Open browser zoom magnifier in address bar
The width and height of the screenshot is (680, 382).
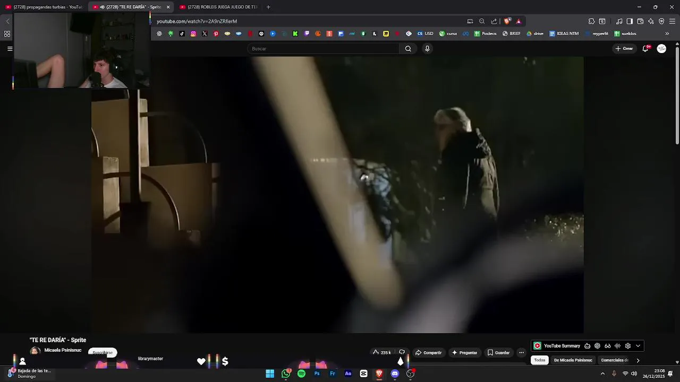click(482, 21)
